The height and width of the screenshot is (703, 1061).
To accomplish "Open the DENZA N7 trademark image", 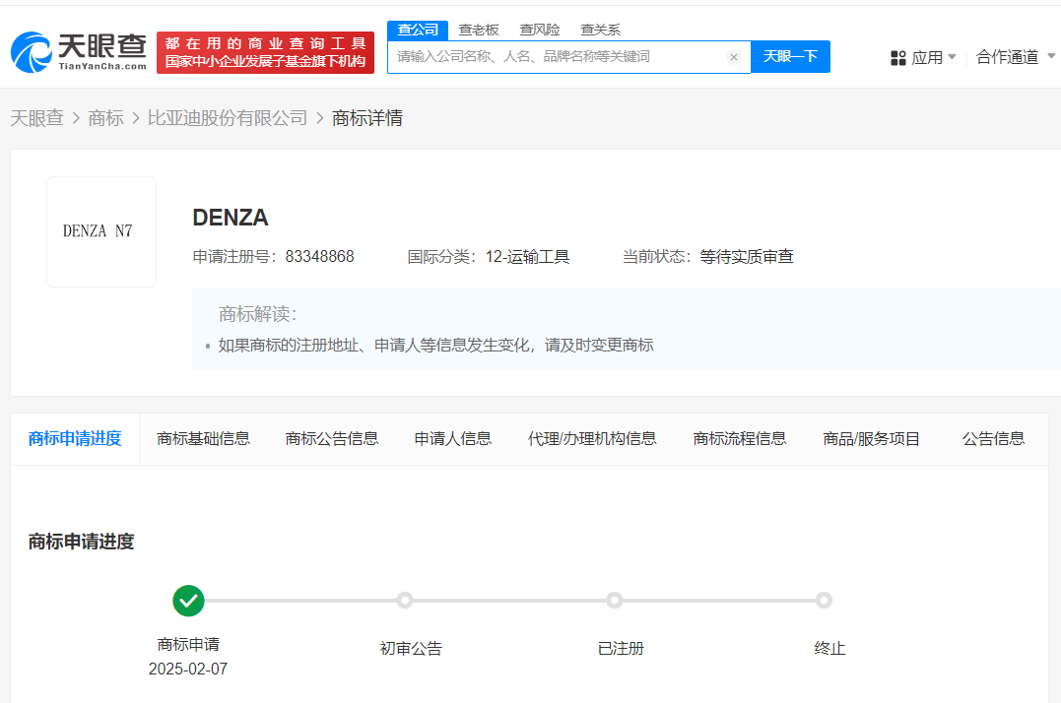I will click(x=101, y=231).
